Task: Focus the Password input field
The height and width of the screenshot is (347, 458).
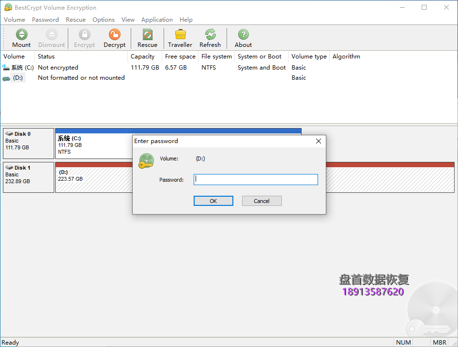Action: click(x=256, y=180)
